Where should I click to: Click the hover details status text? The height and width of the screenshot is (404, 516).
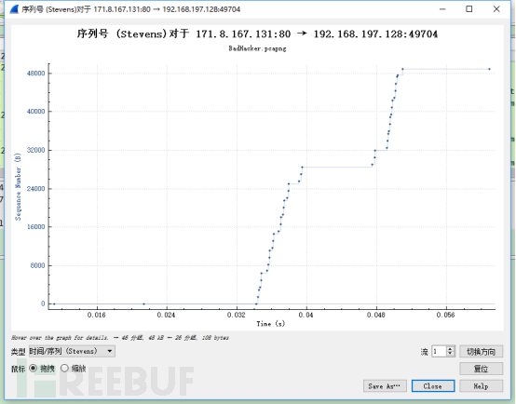click(120, 338)
